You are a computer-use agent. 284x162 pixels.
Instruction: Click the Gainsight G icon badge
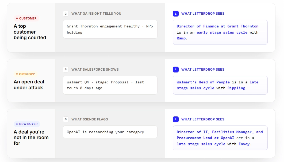pos(66,14)
